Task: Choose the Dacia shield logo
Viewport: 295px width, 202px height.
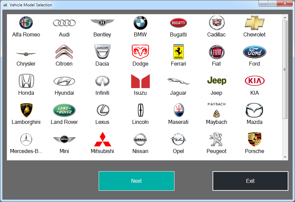Action: click(102, 52)
